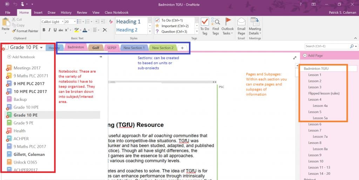The width and height of the screenshot is (359, 180).
Task: Apply bullet list formatting
Action: [x=79, y=21]
